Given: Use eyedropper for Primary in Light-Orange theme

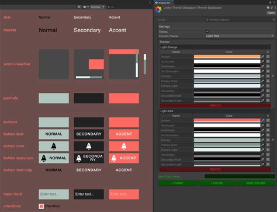Looking at the screenshot, I should point(263,76).
